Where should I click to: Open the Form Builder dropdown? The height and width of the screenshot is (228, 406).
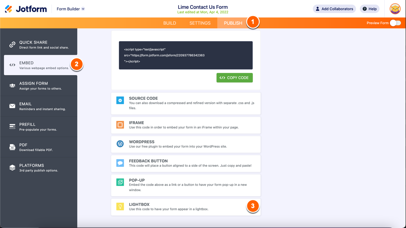71,9
